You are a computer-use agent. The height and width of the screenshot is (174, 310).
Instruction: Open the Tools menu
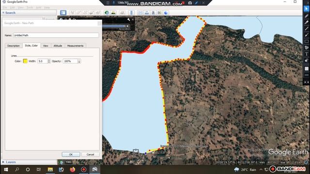pos(30,8)
